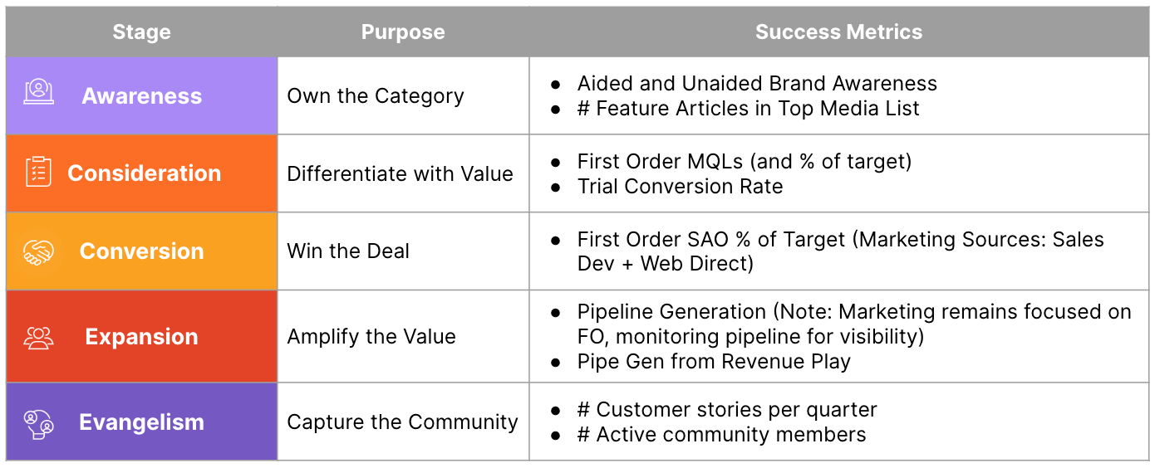
Task: Click the Conversion stage label
Action: point(142,251)
